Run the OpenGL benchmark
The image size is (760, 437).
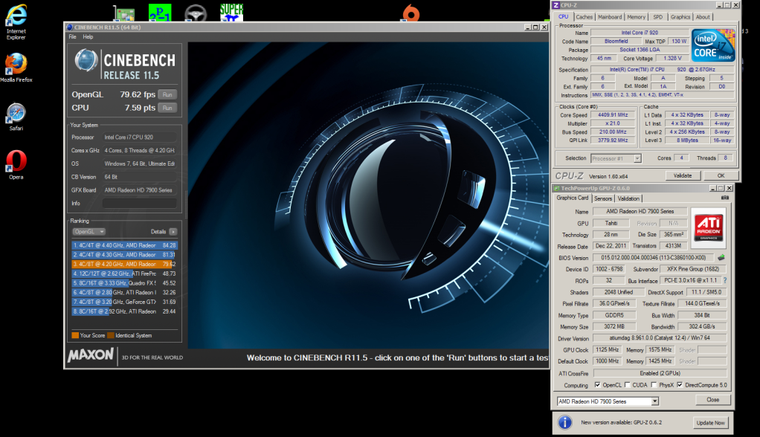tap(168, 94)
